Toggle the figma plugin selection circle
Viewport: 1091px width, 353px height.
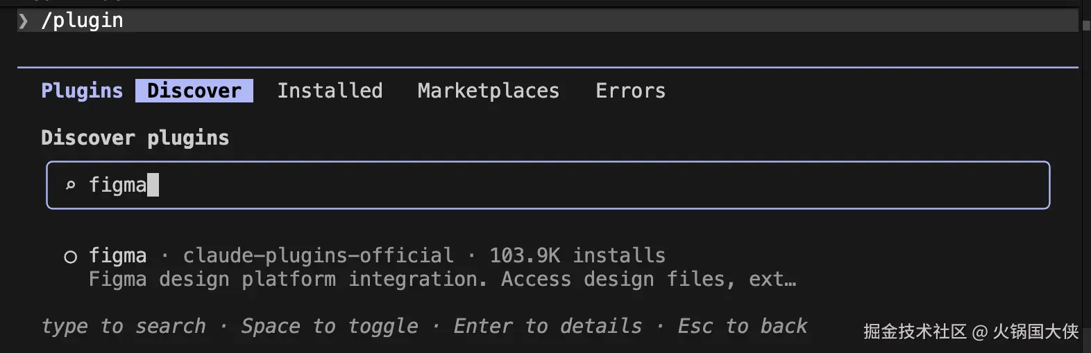70,257
